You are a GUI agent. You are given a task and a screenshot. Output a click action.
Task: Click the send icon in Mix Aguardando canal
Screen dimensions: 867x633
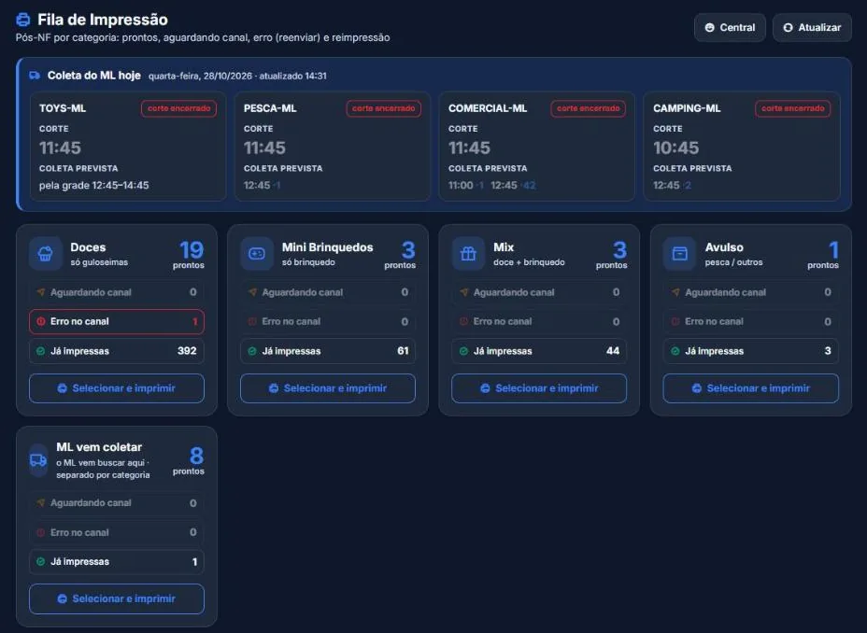464,292
